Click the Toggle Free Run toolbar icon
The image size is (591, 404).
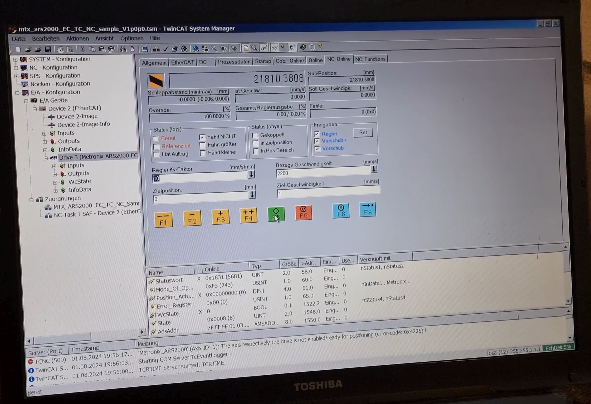tap(223, 48)
